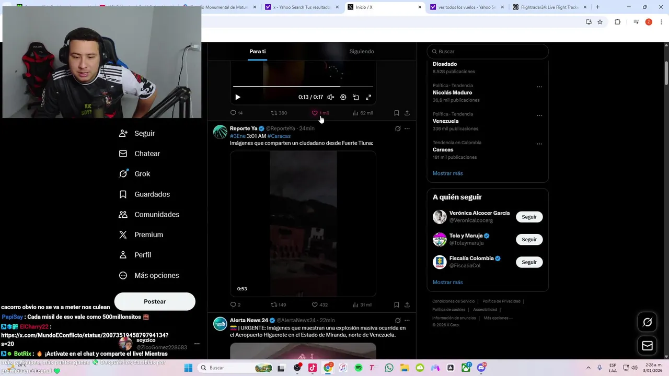Open options for Nicolás Maduro trend
This screenshot has width=669, height=376.
[x=539, y=87]
